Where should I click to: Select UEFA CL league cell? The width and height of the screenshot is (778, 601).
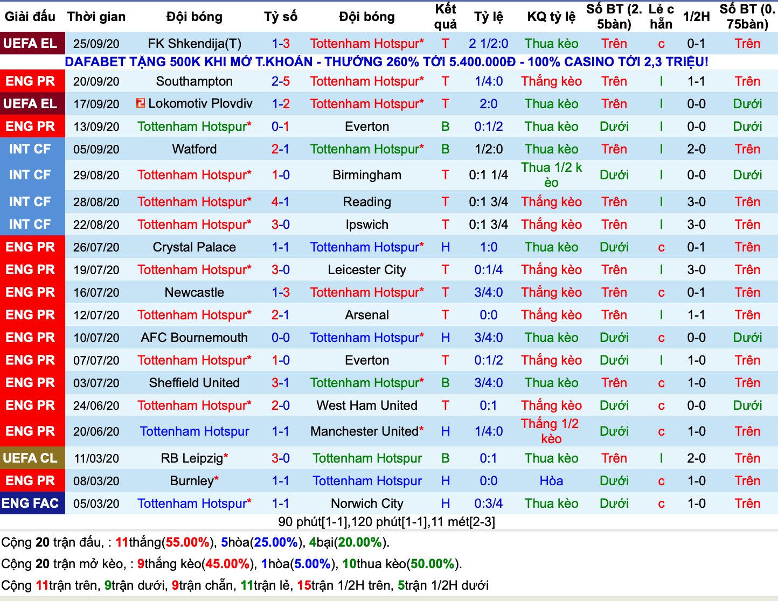[32, 458]
